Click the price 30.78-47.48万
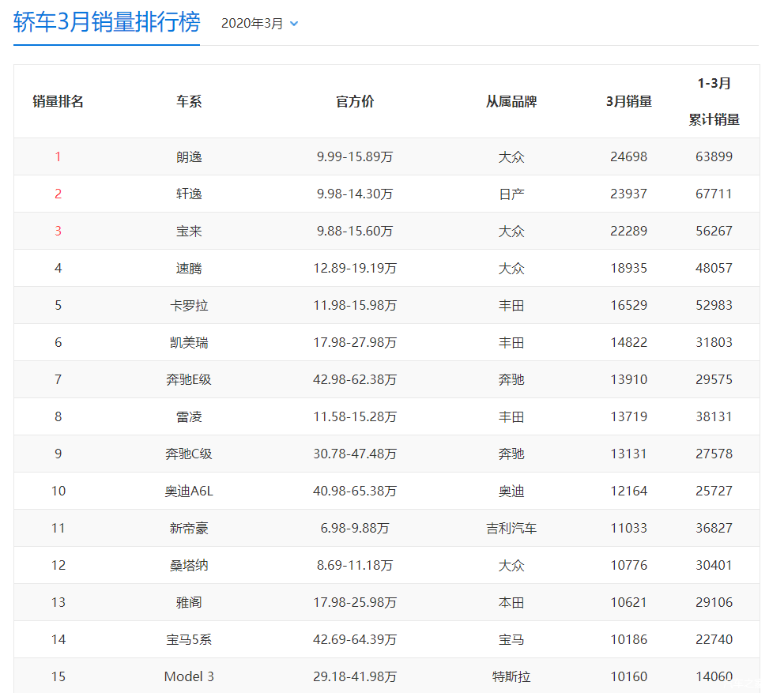Viewport: 769px width, 693px height. point(355,454)
